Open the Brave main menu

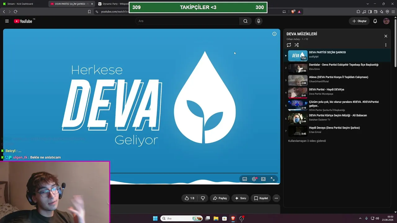click(393, 12)
